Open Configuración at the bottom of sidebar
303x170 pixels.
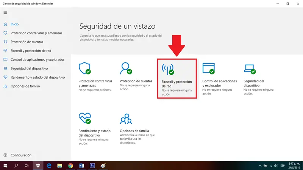coord(21,155)
